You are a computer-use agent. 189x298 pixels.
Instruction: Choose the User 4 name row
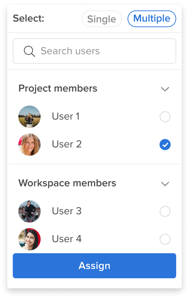click(94, 239)
